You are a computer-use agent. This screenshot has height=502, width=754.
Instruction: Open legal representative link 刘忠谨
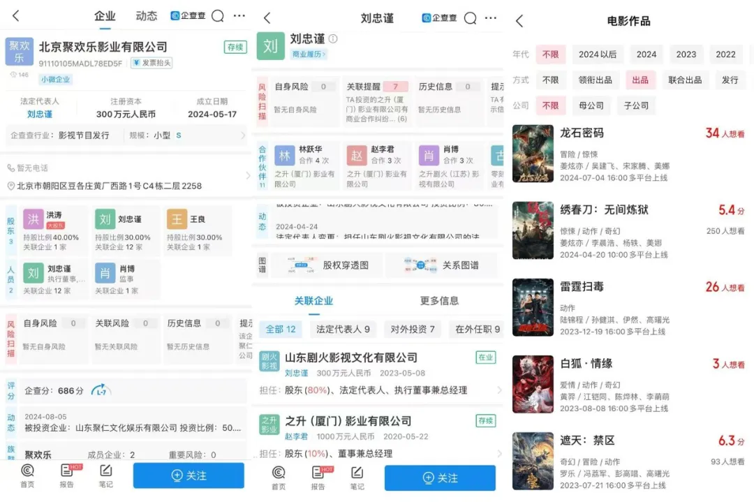(39, 115)
